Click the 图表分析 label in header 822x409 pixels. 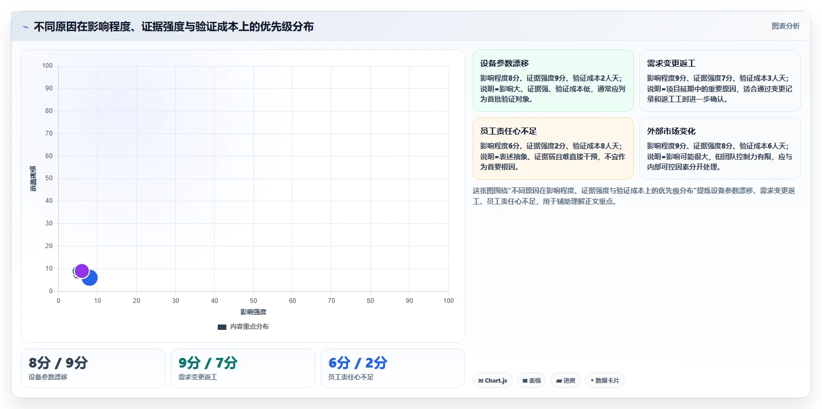[785, 26]
